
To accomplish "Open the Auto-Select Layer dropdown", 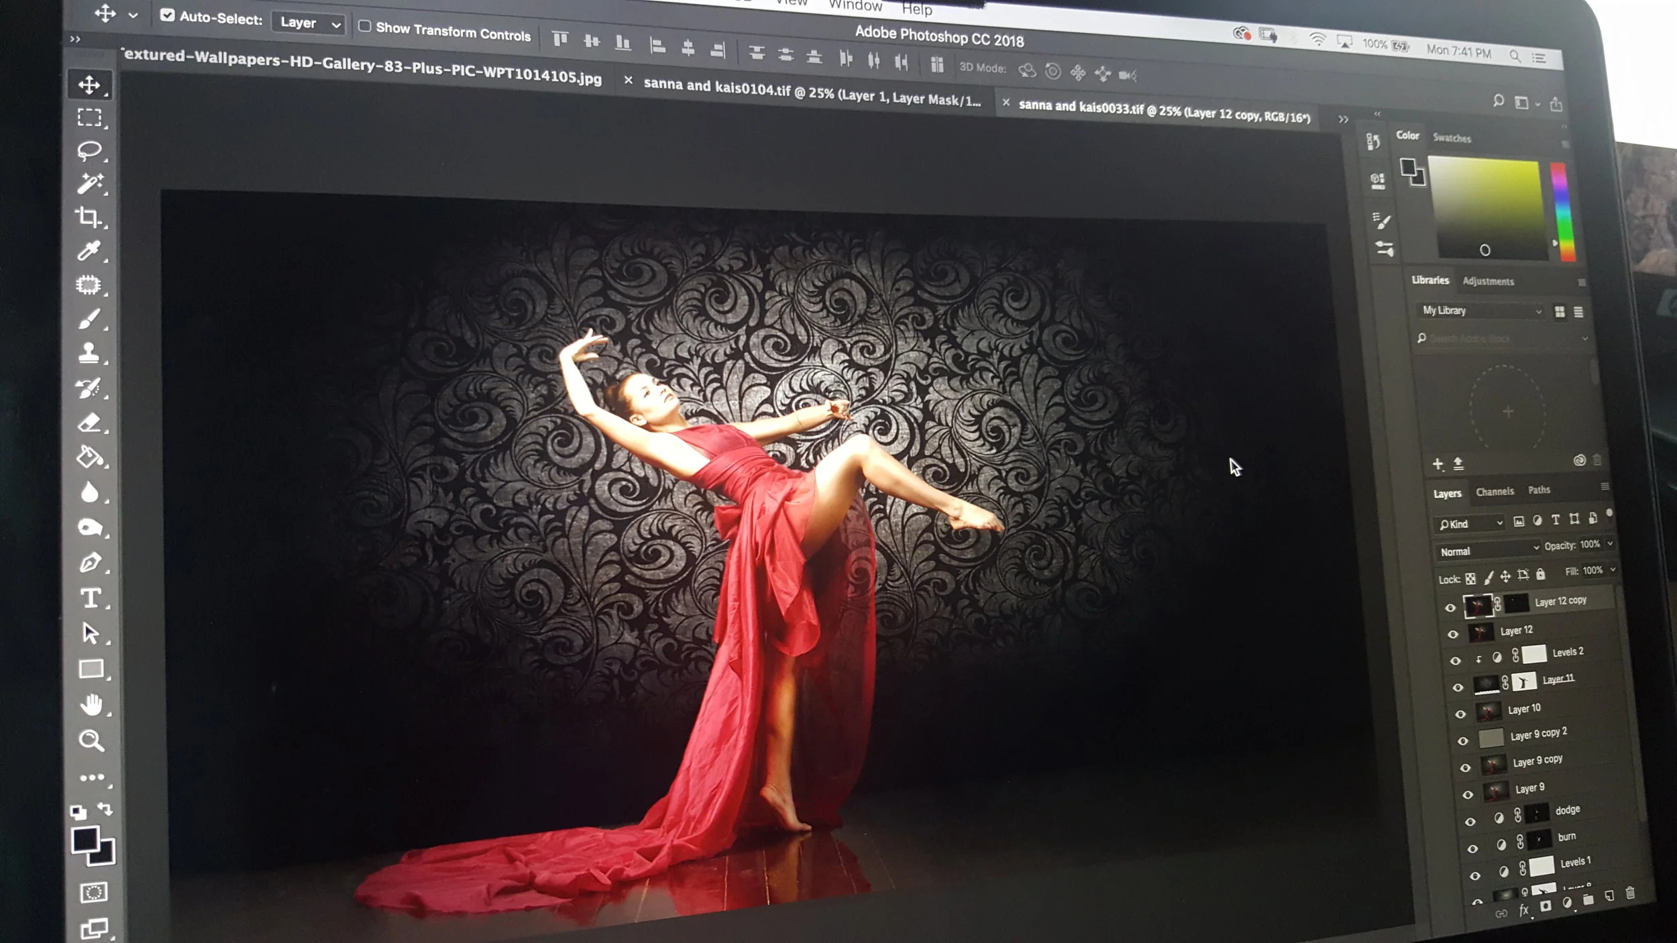I will pos(309,23).
